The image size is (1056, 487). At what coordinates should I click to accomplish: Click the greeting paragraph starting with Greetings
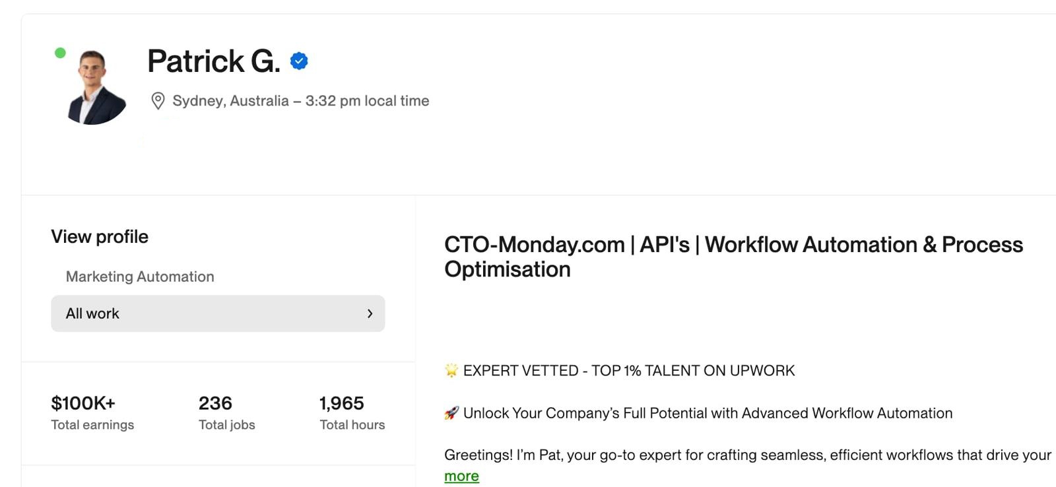coord(746,455)
